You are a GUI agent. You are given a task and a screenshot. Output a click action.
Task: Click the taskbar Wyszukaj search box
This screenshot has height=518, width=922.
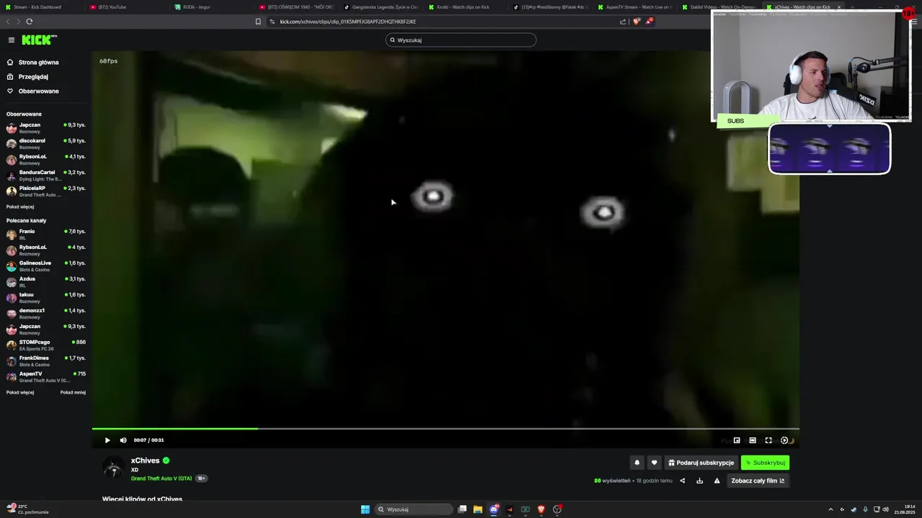pyautogui.click(x=414, y=509)
